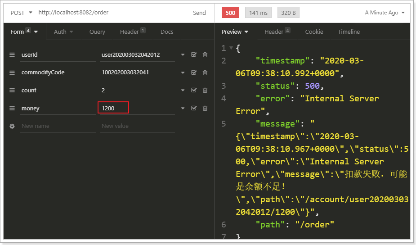Remove the count parameter row
This screenshot has width=416, height=245.
205,91
